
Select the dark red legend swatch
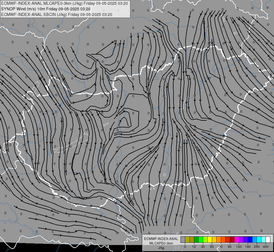pos(232,239)
